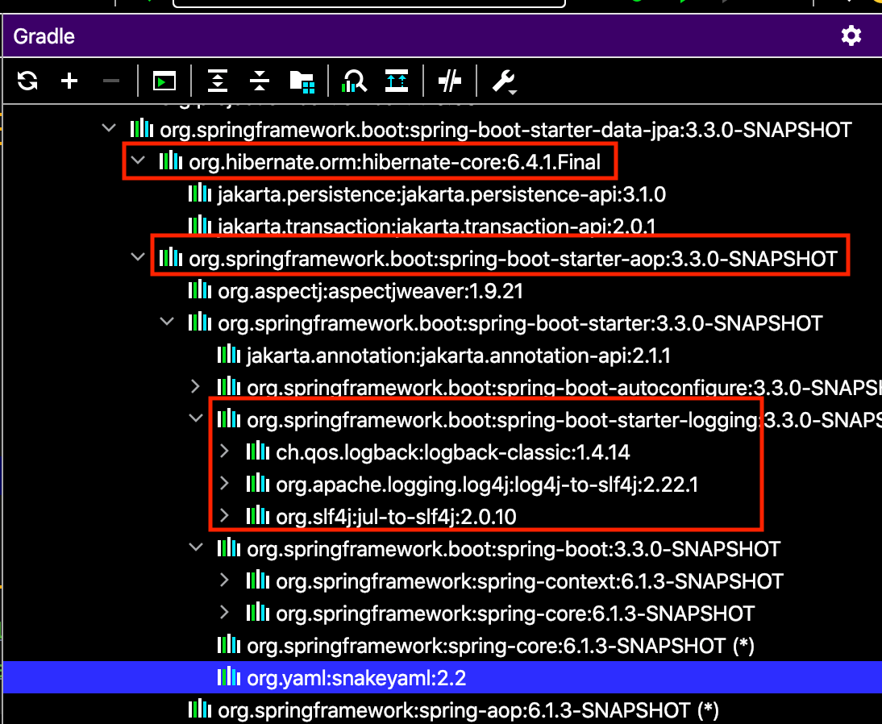Image resolution: width=882 pixels, height=724 pixels.
Task: Collapse the spring-boot-starter-aop node
Action: click(x=138, y=258)
